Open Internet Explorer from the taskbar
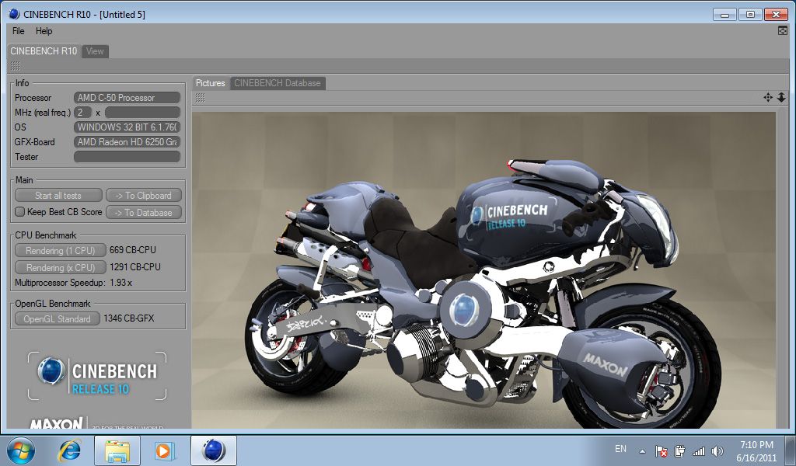Screen dimensions: 796x466 click(x=71, y=450)
